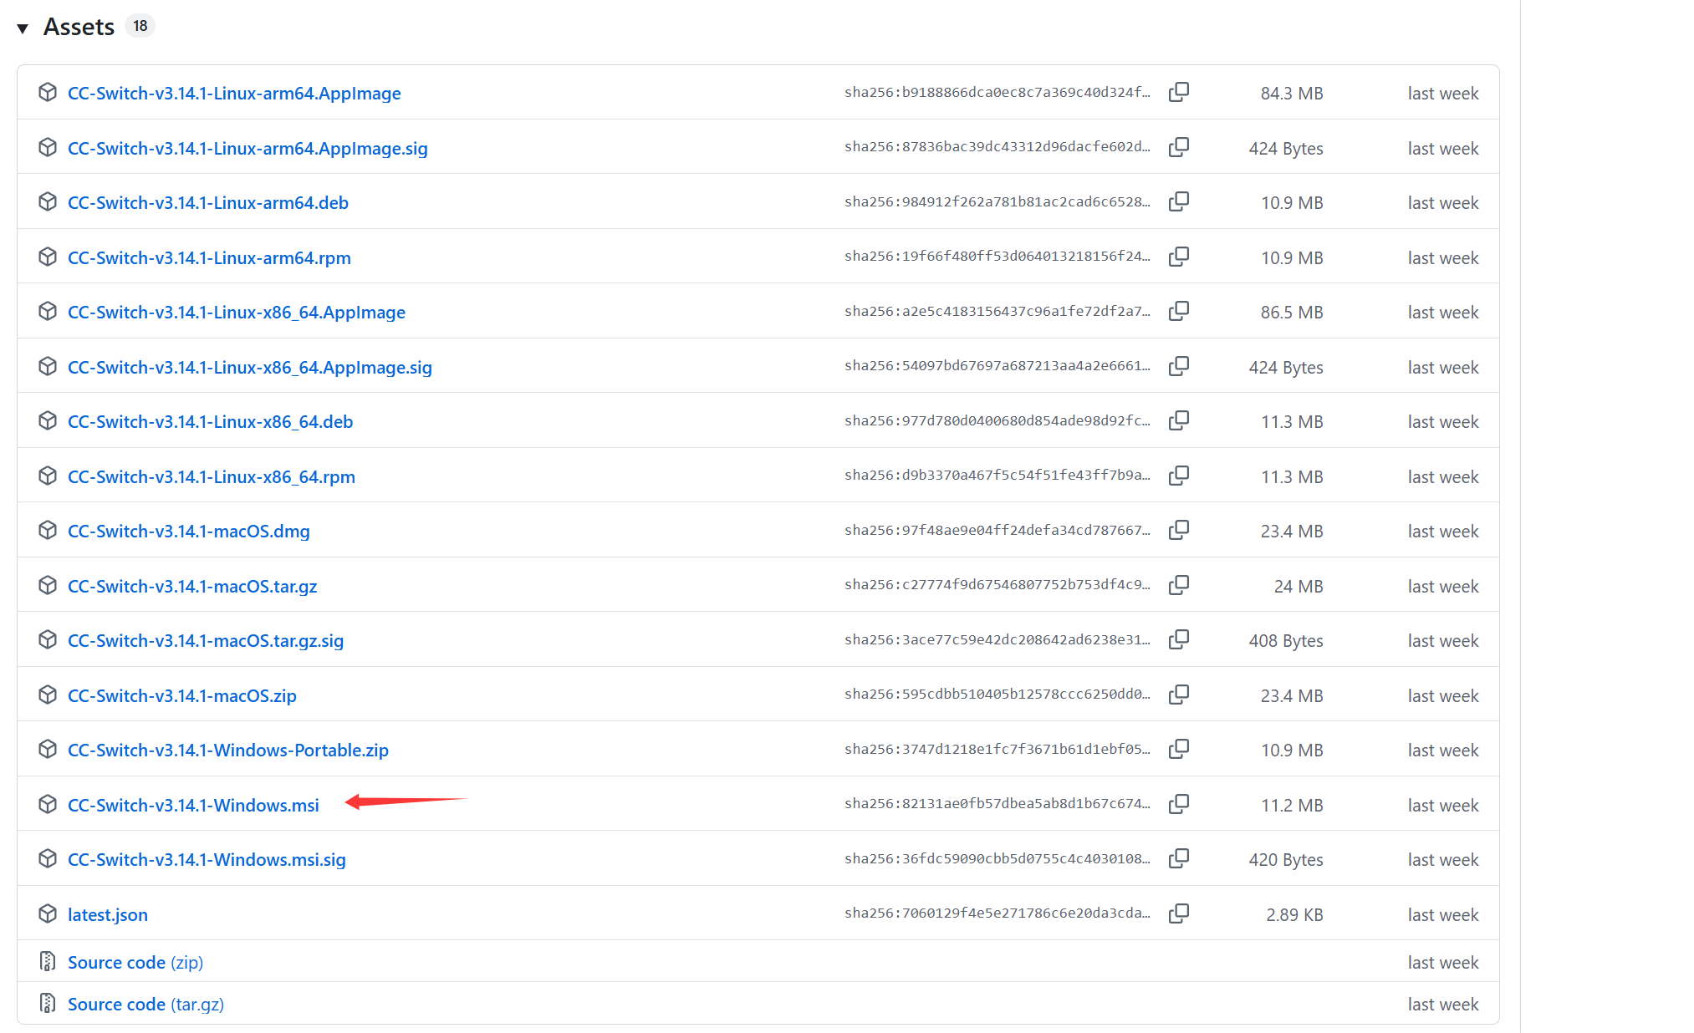Select hash text sha256:82131ae0fb57dbea5ab8d1b67c674…
This screenshot has height=1033, width=1694.
pos(998,803)
